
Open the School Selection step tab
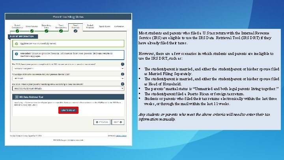[x=32, y=26]
